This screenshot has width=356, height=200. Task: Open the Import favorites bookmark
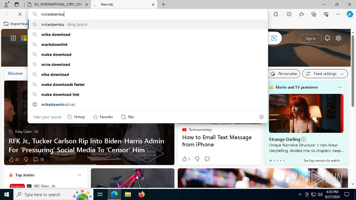tap(16, 24)
